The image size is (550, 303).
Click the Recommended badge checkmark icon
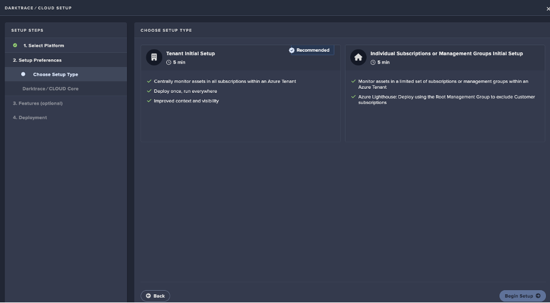coord(292,51)
